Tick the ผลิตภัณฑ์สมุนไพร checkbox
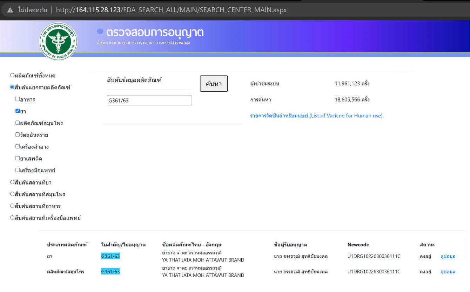 coord(18,123)
